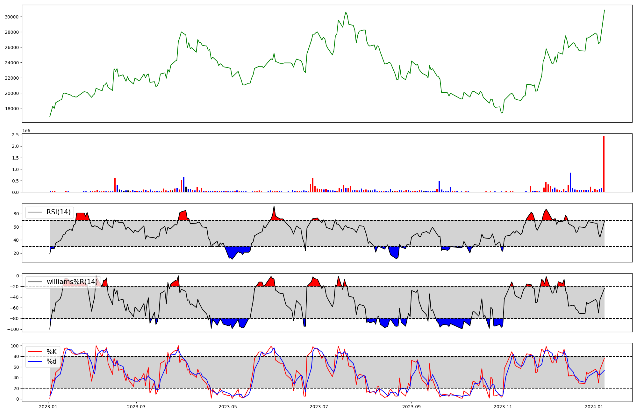Click the 2023-03 x-axis date label
This screenshot has height=414, width=637.
pos(136,406)
